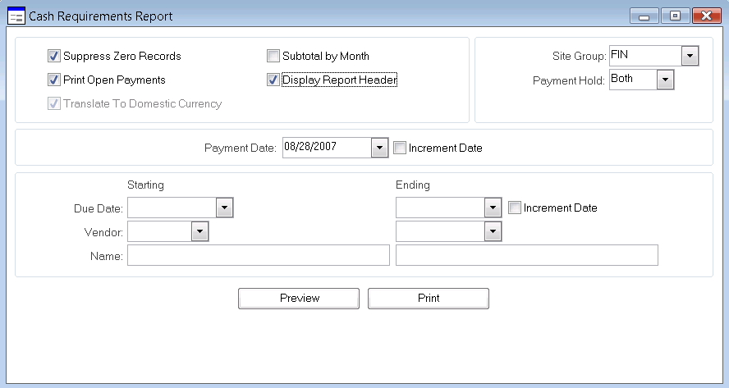Expand the Payment Hold dropdown
Viewport: 729px width, 388px height.
[x=665, y=80]
